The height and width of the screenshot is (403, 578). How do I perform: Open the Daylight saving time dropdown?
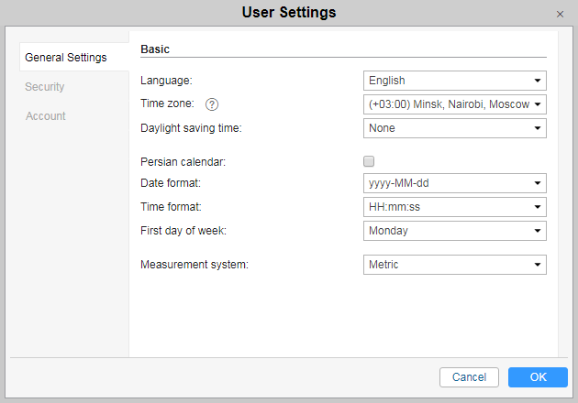(454, 128)
